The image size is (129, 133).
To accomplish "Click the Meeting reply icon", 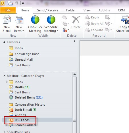I will tap(108, 17).
